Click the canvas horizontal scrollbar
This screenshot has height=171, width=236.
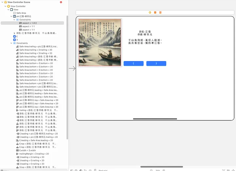click(x=162, y=167)
